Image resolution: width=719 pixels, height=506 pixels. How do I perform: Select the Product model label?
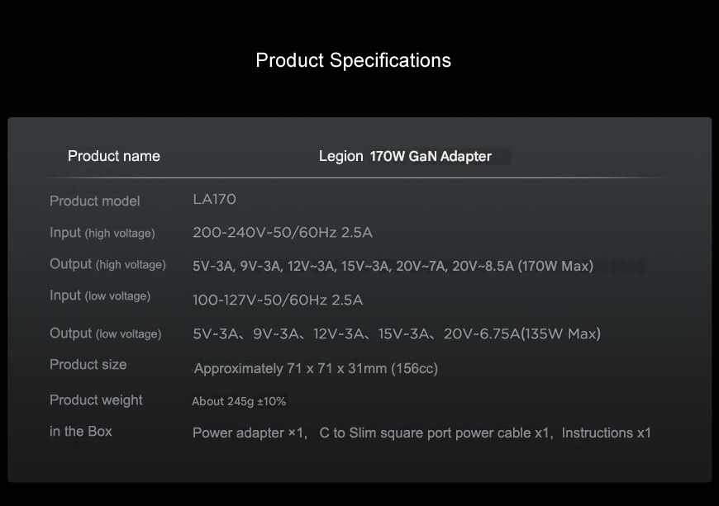(95, 201)
